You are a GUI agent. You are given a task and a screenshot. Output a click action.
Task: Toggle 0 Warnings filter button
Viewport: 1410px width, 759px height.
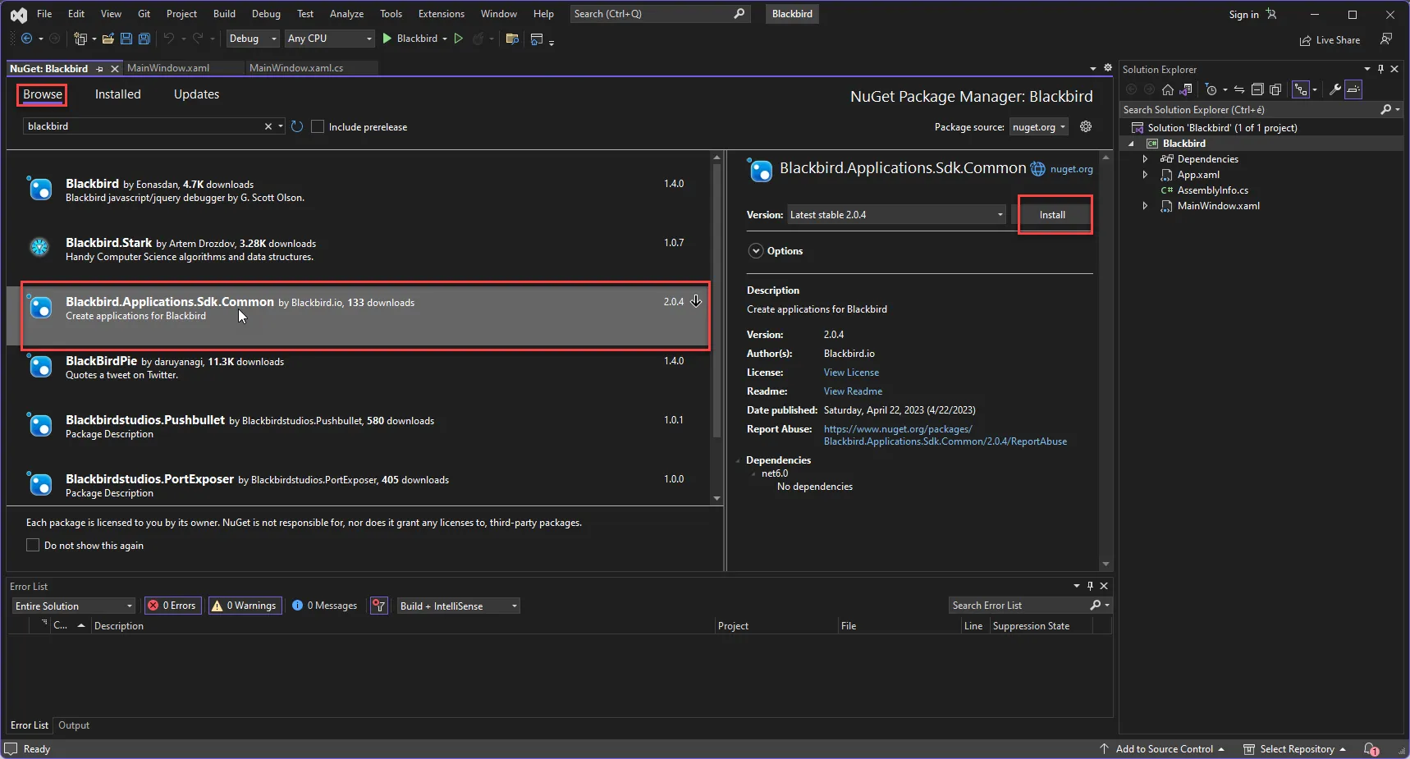click(245, 606)
